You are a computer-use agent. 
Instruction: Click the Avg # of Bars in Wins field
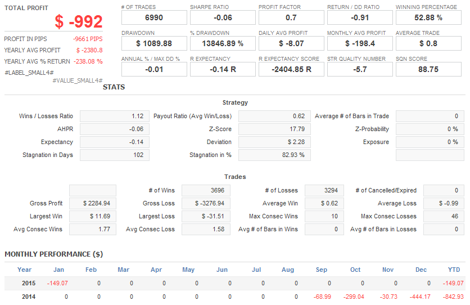pyautogui.click(x=324, y=229)
